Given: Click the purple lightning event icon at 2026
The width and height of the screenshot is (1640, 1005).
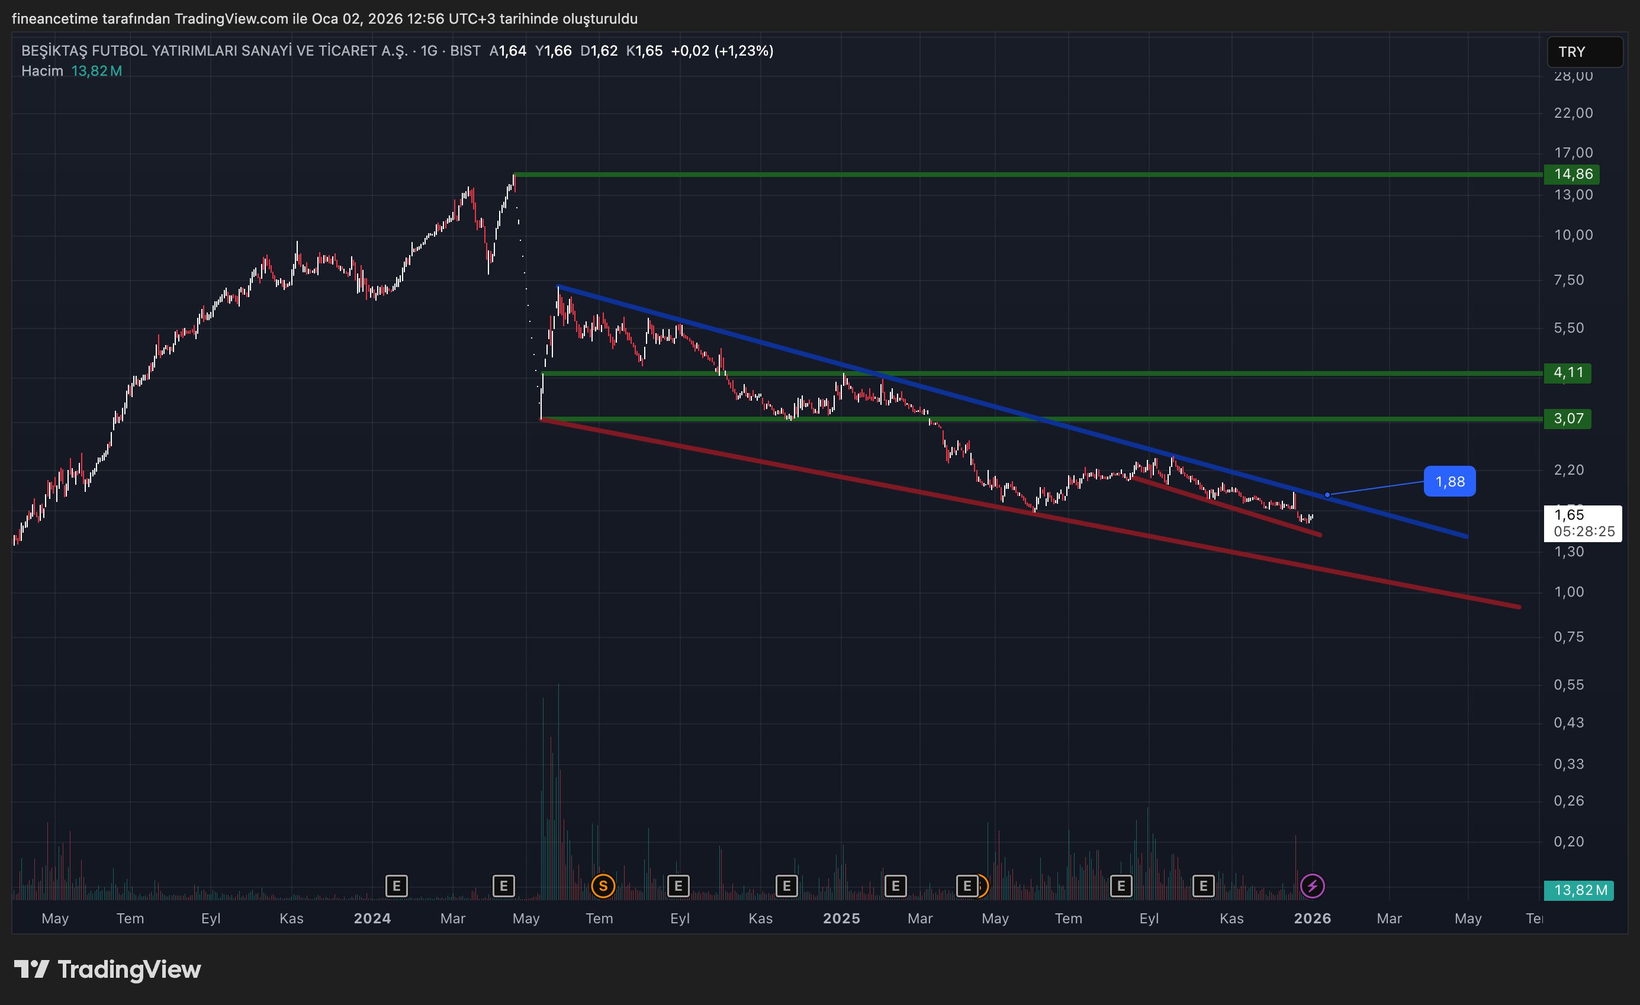Looking at the screenshot, I should [x=1312, y=886].
